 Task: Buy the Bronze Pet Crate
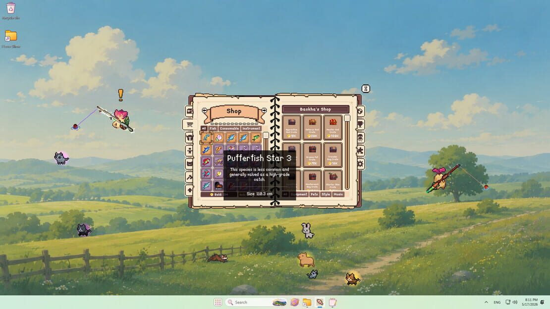pyautogui.click(x=312, y=154)
